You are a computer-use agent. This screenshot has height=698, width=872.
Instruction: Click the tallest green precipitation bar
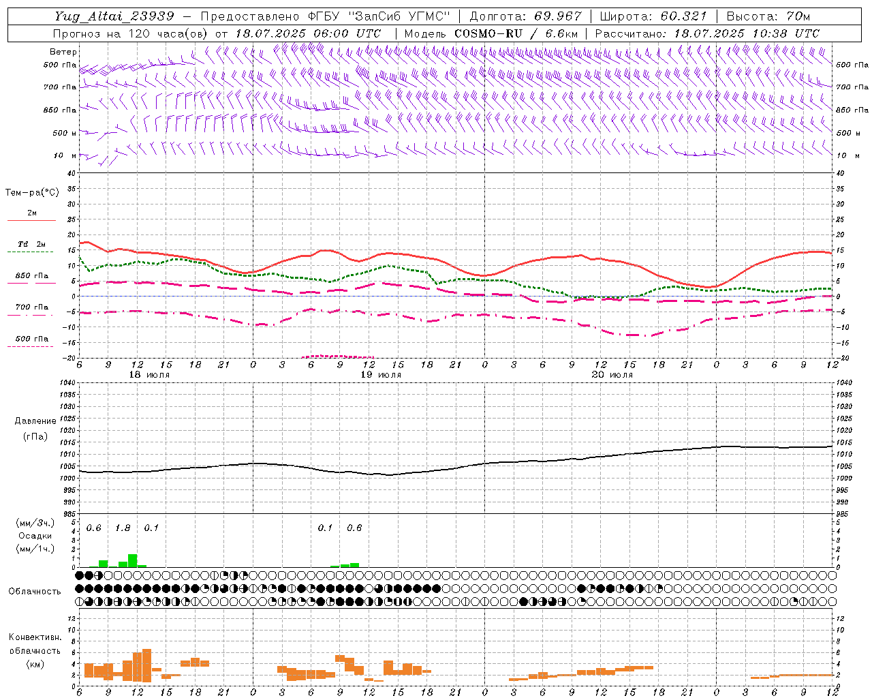(x=133, y=561)
